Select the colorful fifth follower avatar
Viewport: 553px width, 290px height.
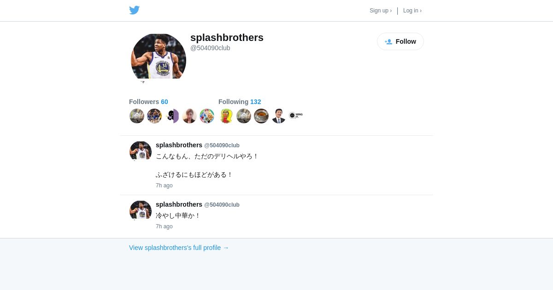[x=207, y=116]
